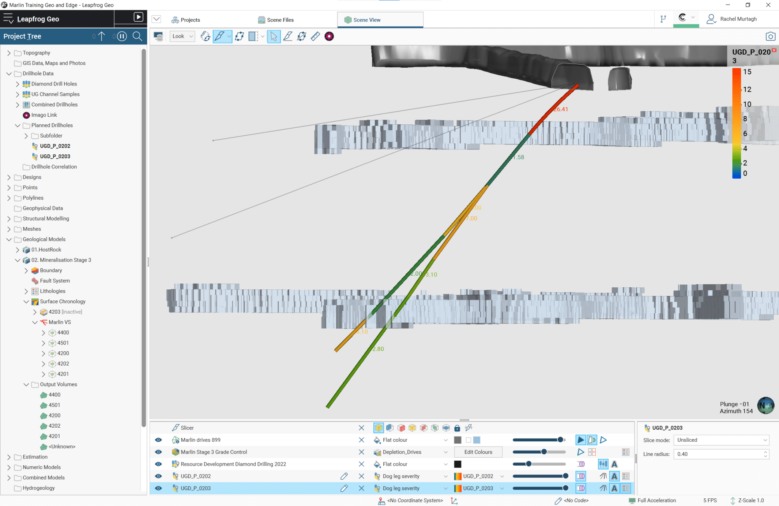
Task: Select the arrow pointer tool
Action: point(274,36)
